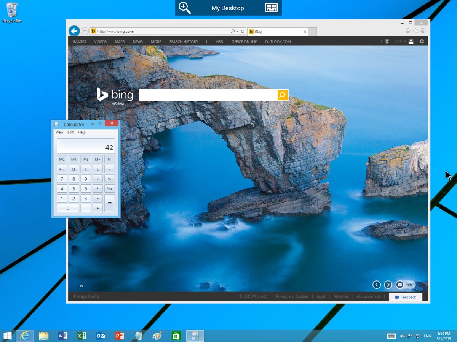The image size is (457, 342).
Task: Show next Bing background image
Action: pyautogui.click(x=388, y=285)
